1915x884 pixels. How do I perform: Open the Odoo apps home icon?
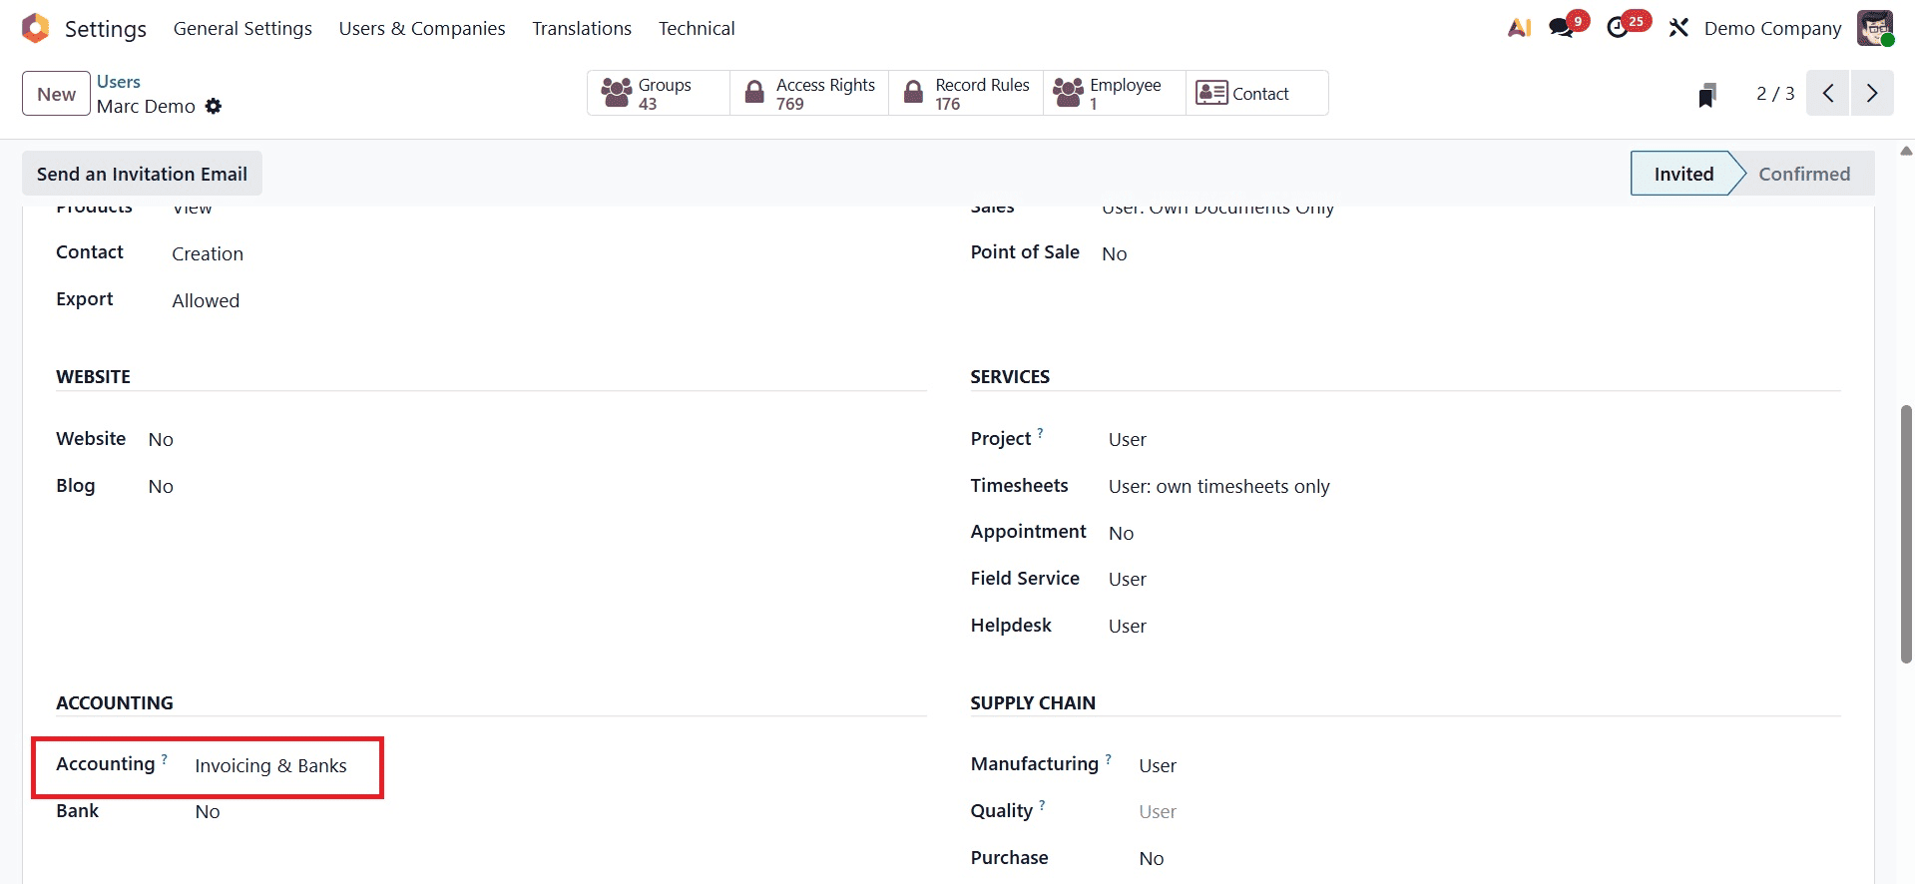pos(35,28)
